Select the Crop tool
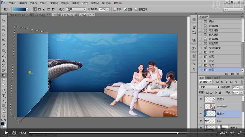Image resolution: width=245 pixels, height=137 pixels. [x=3, y=40]
